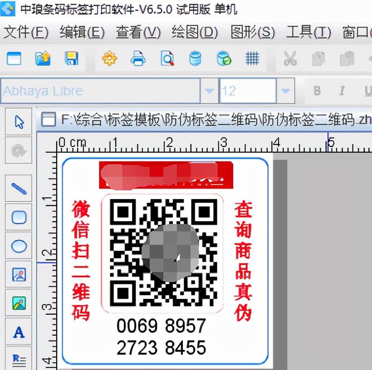
Task: Click the Print icon
Action: [x=138, y=58]
